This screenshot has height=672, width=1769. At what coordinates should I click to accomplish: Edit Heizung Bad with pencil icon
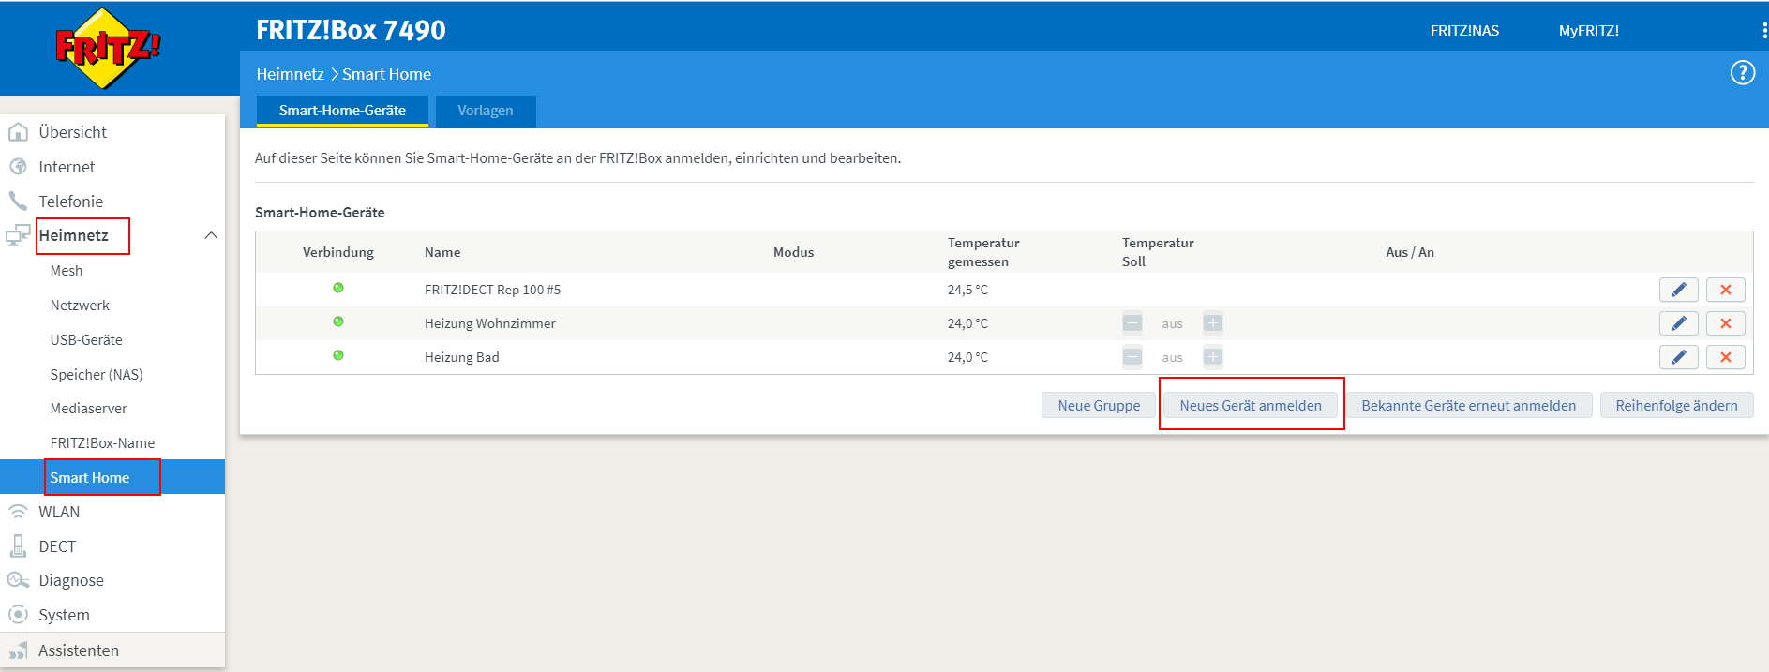(x=1678, y=357)
